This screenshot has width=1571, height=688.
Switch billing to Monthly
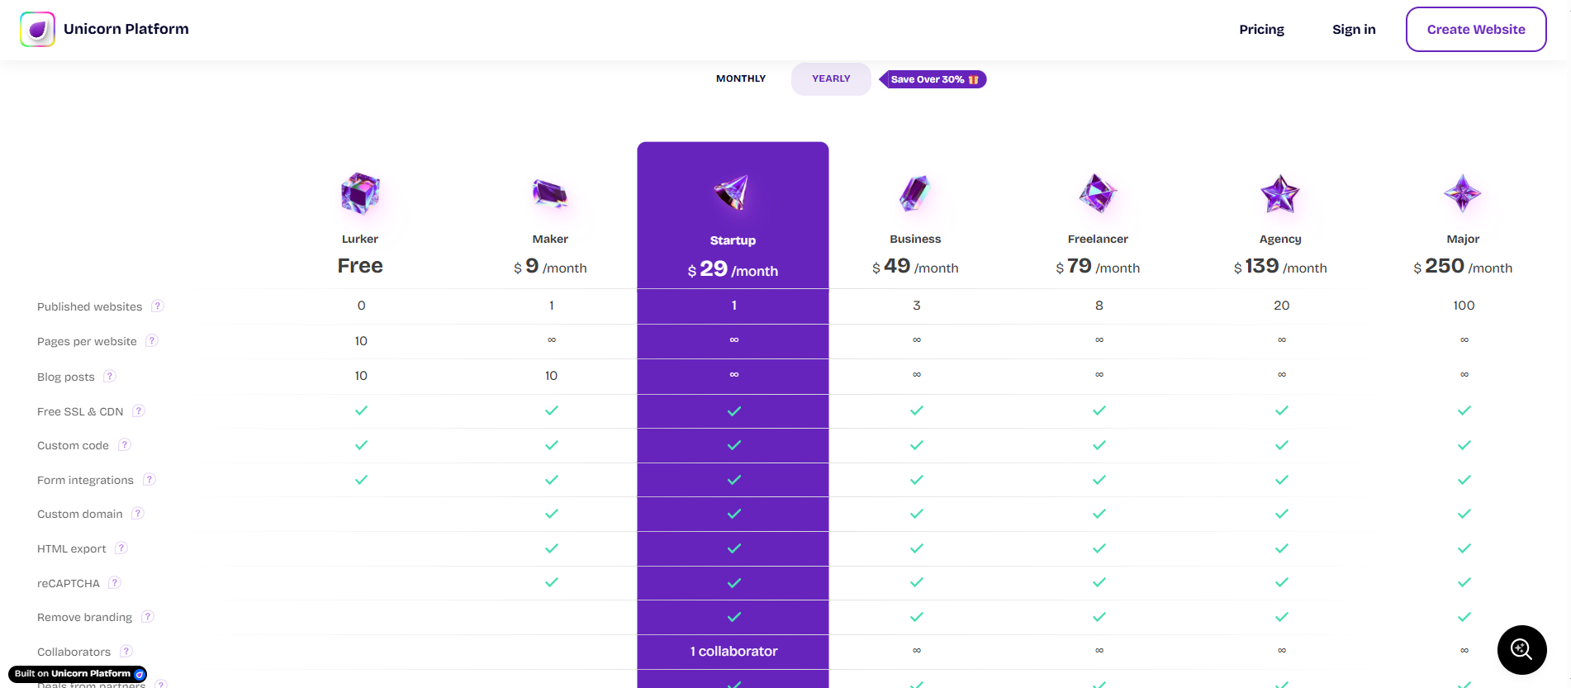click(x=741, y=78)
